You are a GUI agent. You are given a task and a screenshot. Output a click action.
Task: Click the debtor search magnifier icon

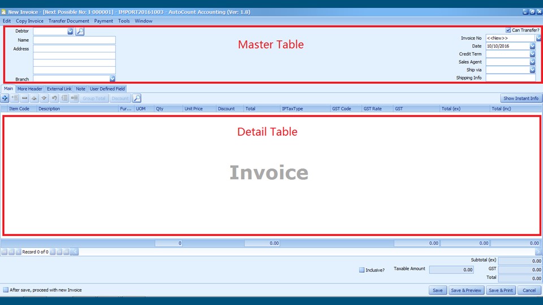(x=80, y=32)
